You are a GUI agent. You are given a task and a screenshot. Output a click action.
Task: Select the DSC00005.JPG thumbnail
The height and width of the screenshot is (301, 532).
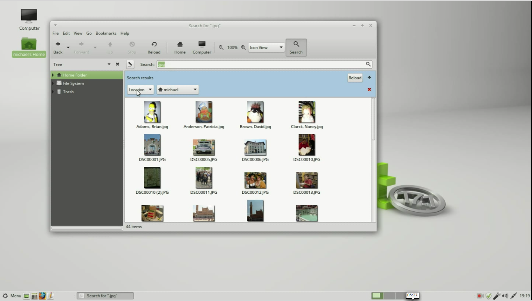204,148
